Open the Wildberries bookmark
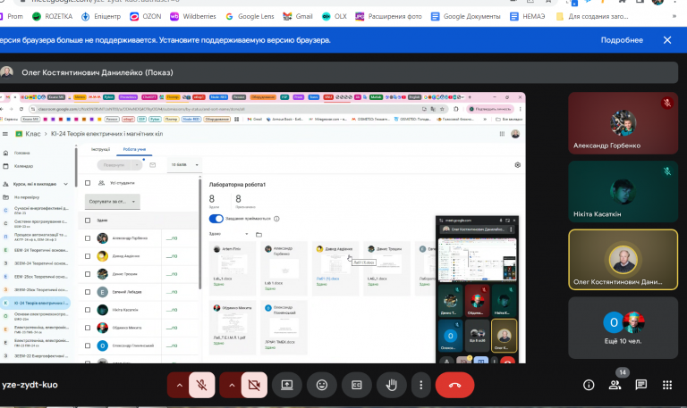This screenshot has height=408, width=687. [193, 17]
